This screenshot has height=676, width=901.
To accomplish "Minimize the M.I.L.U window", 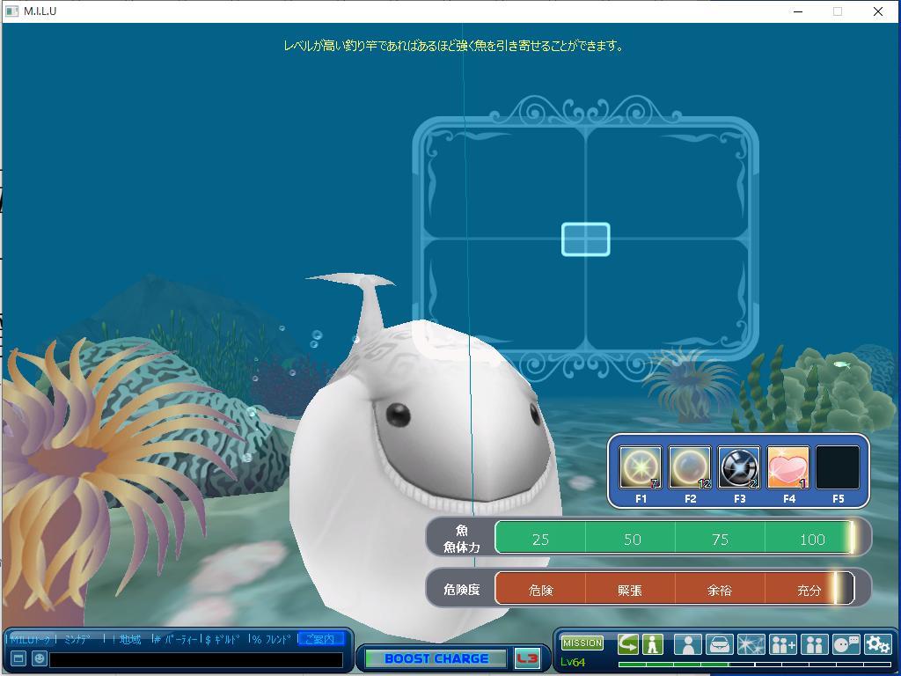I will tap(797, 11).
